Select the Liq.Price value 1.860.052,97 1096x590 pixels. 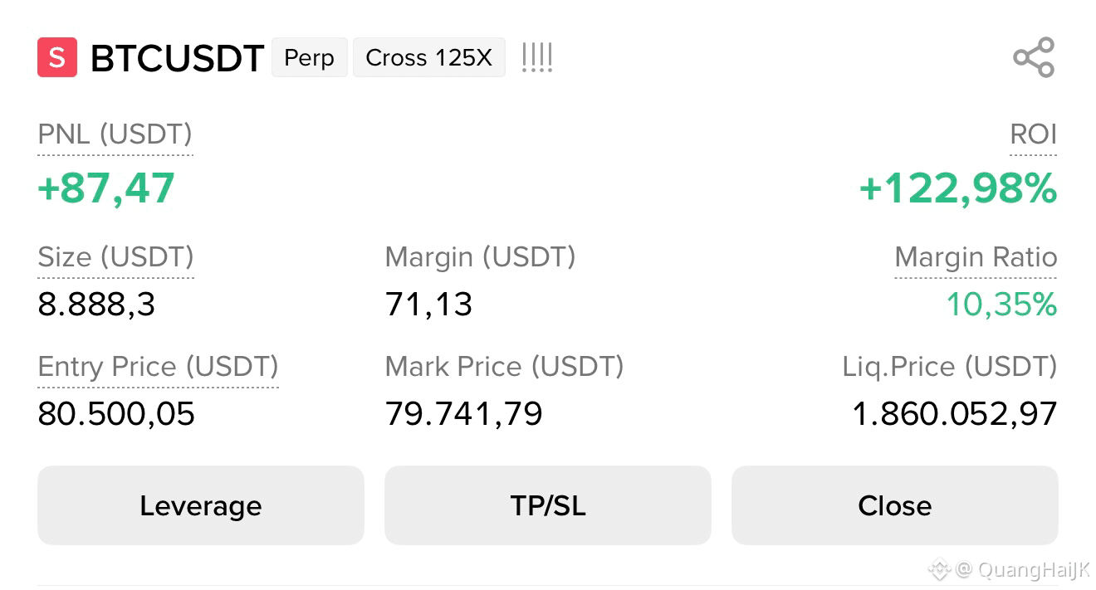[x=955, y=413]
